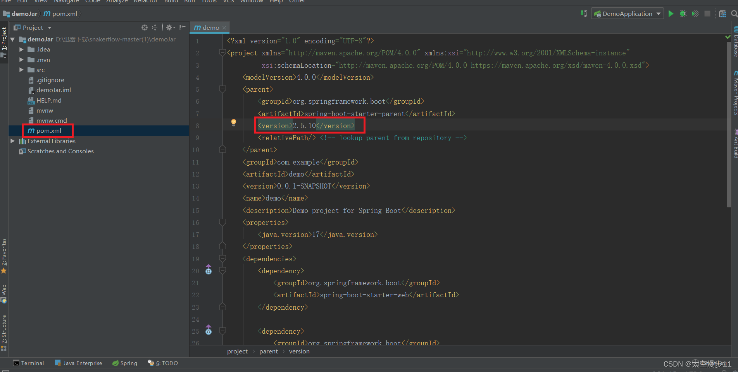Open the VCS menu
Viewport: 738px width, 372px height.
228,2
